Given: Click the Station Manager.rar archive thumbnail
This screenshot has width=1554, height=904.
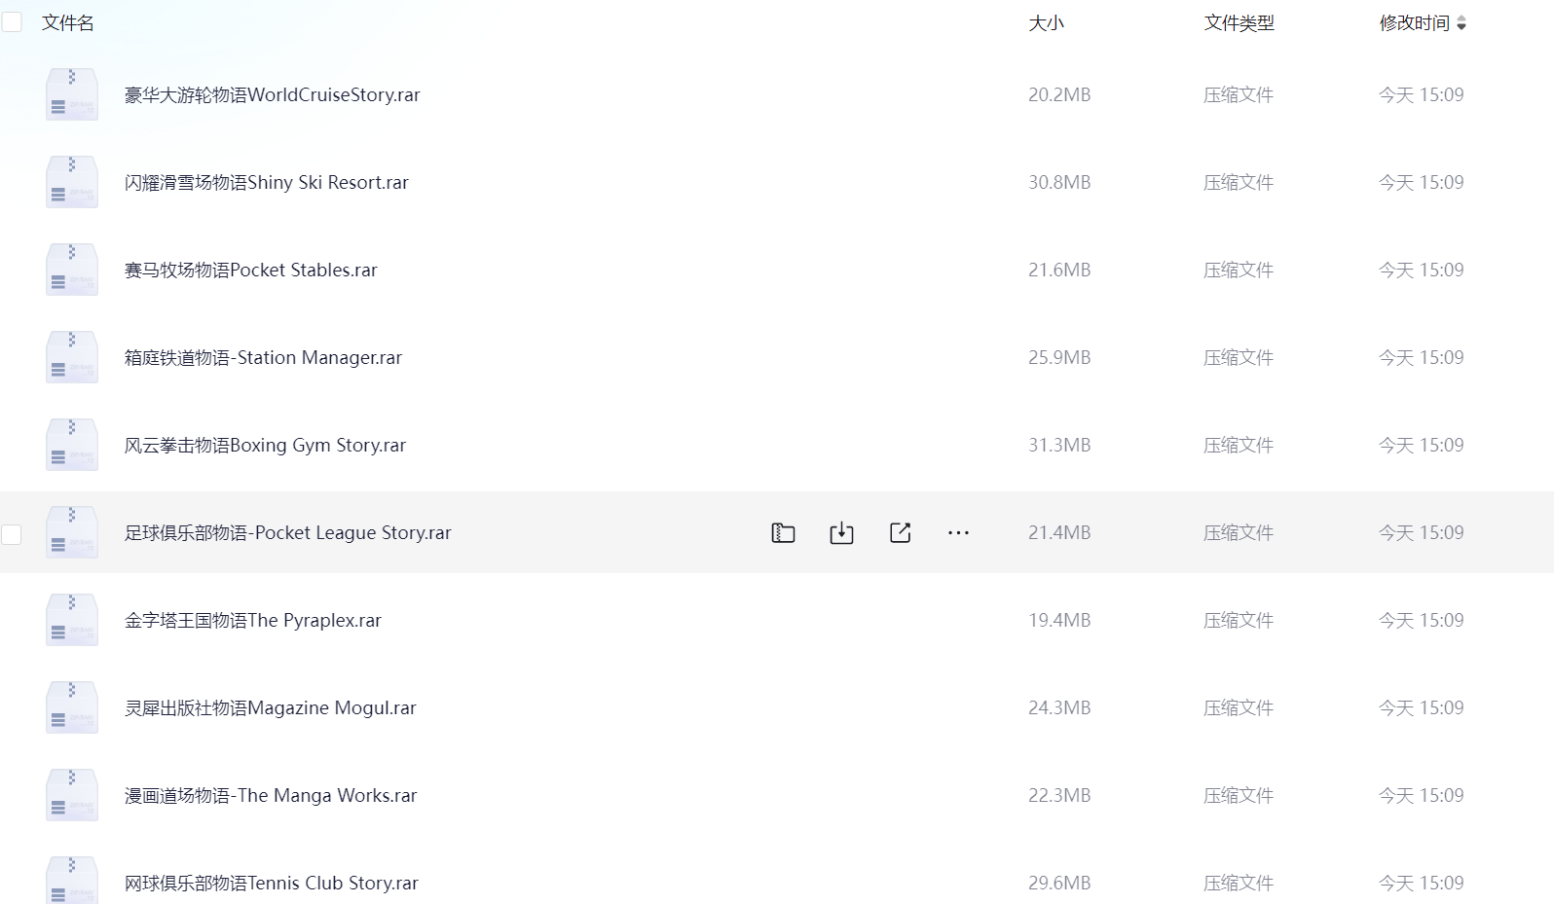Looking at the screenshot, I should pos(72,357).
